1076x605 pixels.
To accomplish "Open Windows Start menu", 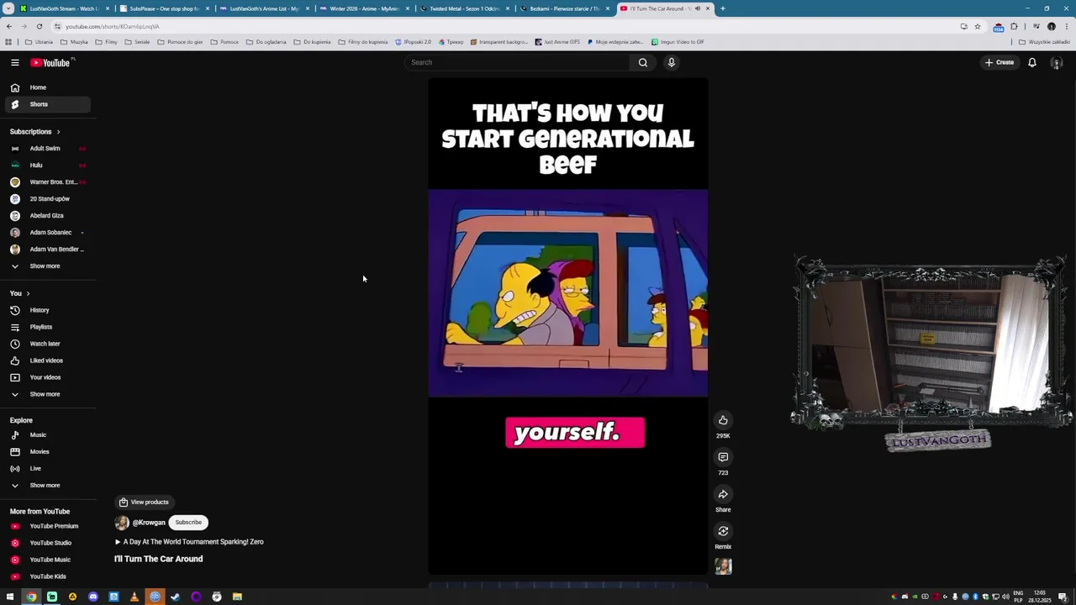I will [10, 597].
